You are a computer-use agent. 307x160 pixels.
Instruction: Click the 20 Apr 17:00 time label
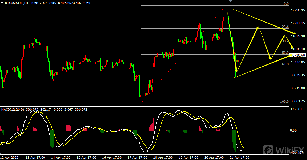click(x=214, y=157)
